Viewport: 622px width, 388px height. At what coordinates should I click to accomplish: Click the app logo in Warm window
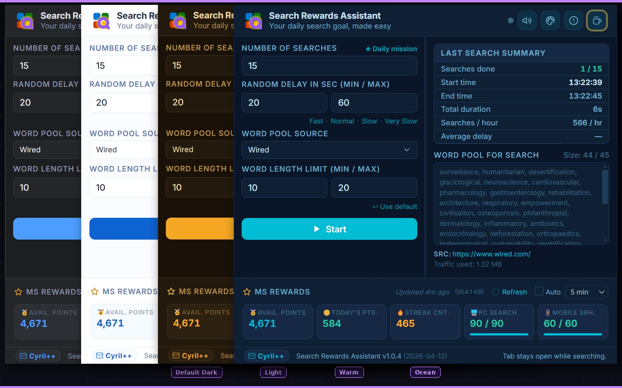[x=178, y=21]
